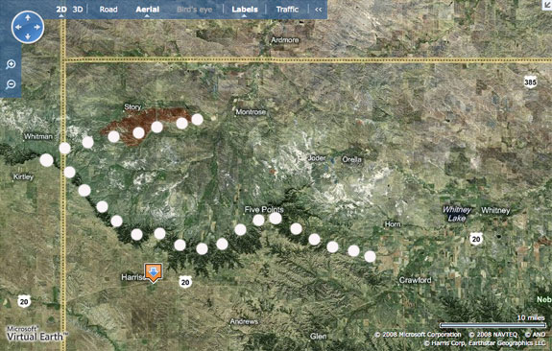Toggle the Labels overlay

click(x=245, y=10)
